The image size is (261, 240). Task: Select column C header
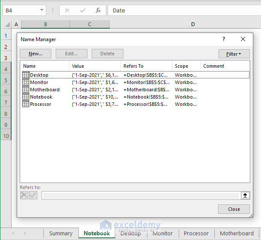point(90,24)
